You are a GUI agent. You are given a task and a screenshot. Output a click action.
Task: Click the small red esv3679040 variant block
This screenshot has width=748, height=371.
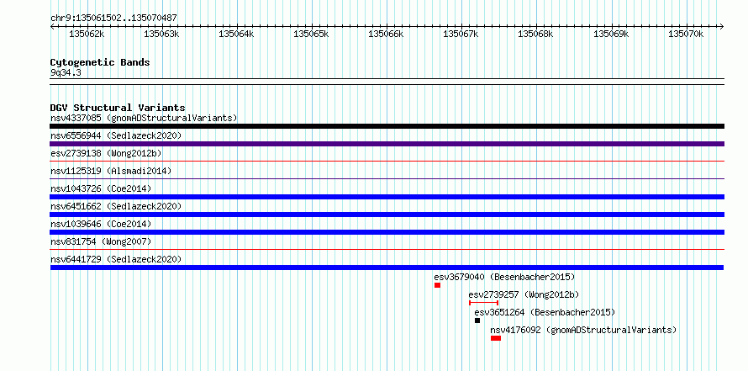pos(437,285)
